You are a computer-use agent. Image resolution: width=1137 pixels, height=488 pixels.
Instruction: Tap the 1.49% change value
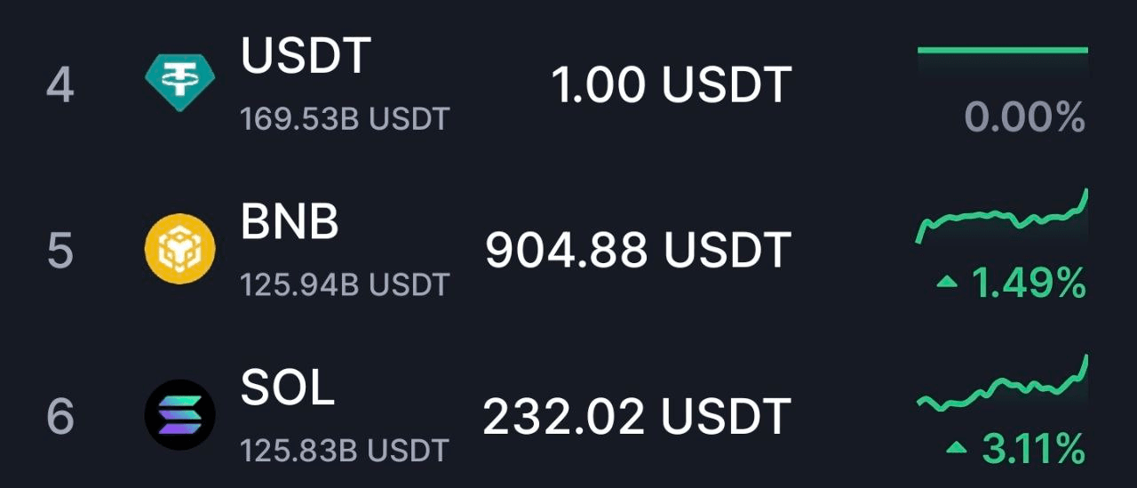1029,284
